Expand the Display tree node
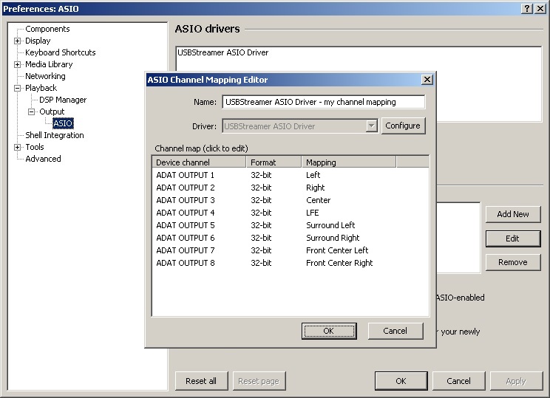The image size is (550, 398). (18, 41)
